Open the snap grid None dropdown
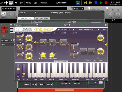The width and height of the screenshot is (122, 92). point(79,9)
